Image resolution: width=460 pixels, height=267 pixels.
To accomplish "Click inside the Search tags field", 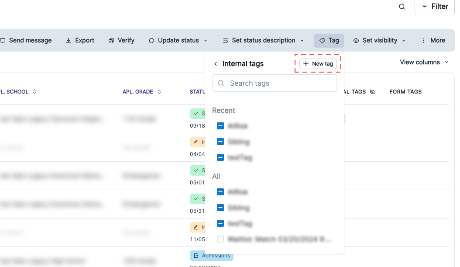I will point(274,83).
